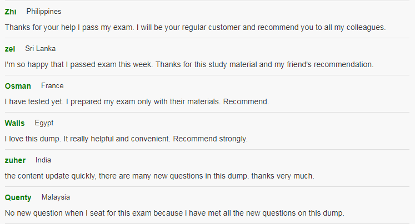Select the Sri Lanka country label
The width and height of the screenshot is (415, 224).
click(40, 49)
